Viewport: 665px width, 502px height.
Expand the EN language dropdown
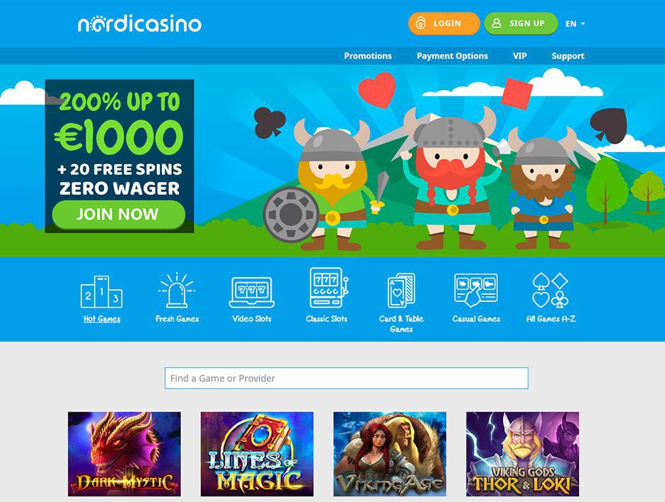(574, 24)
